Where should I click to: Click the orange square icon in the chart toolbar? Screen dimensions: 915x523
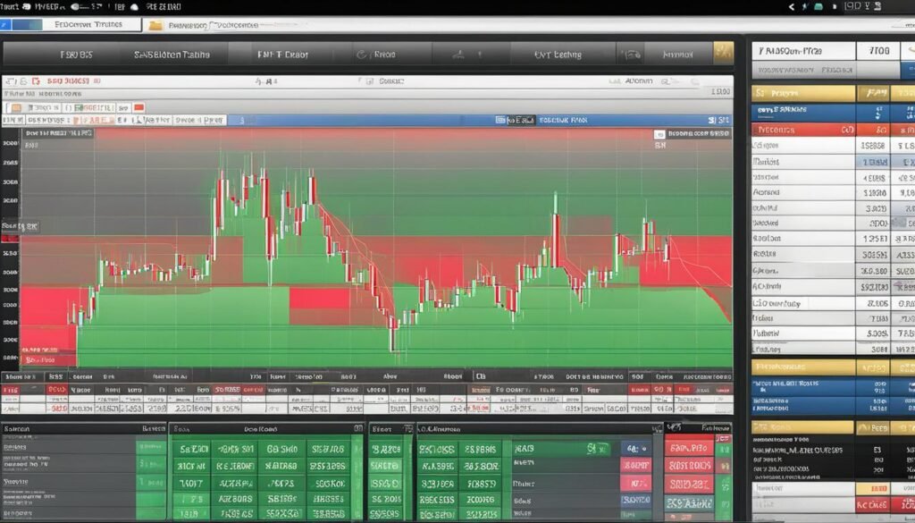click(16, 108)
